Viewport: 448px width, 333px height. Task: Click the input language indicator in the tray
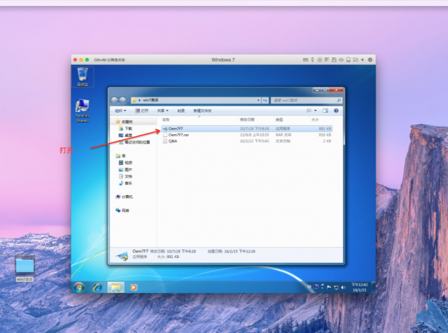pyautogui.click(x=309, y=286)
